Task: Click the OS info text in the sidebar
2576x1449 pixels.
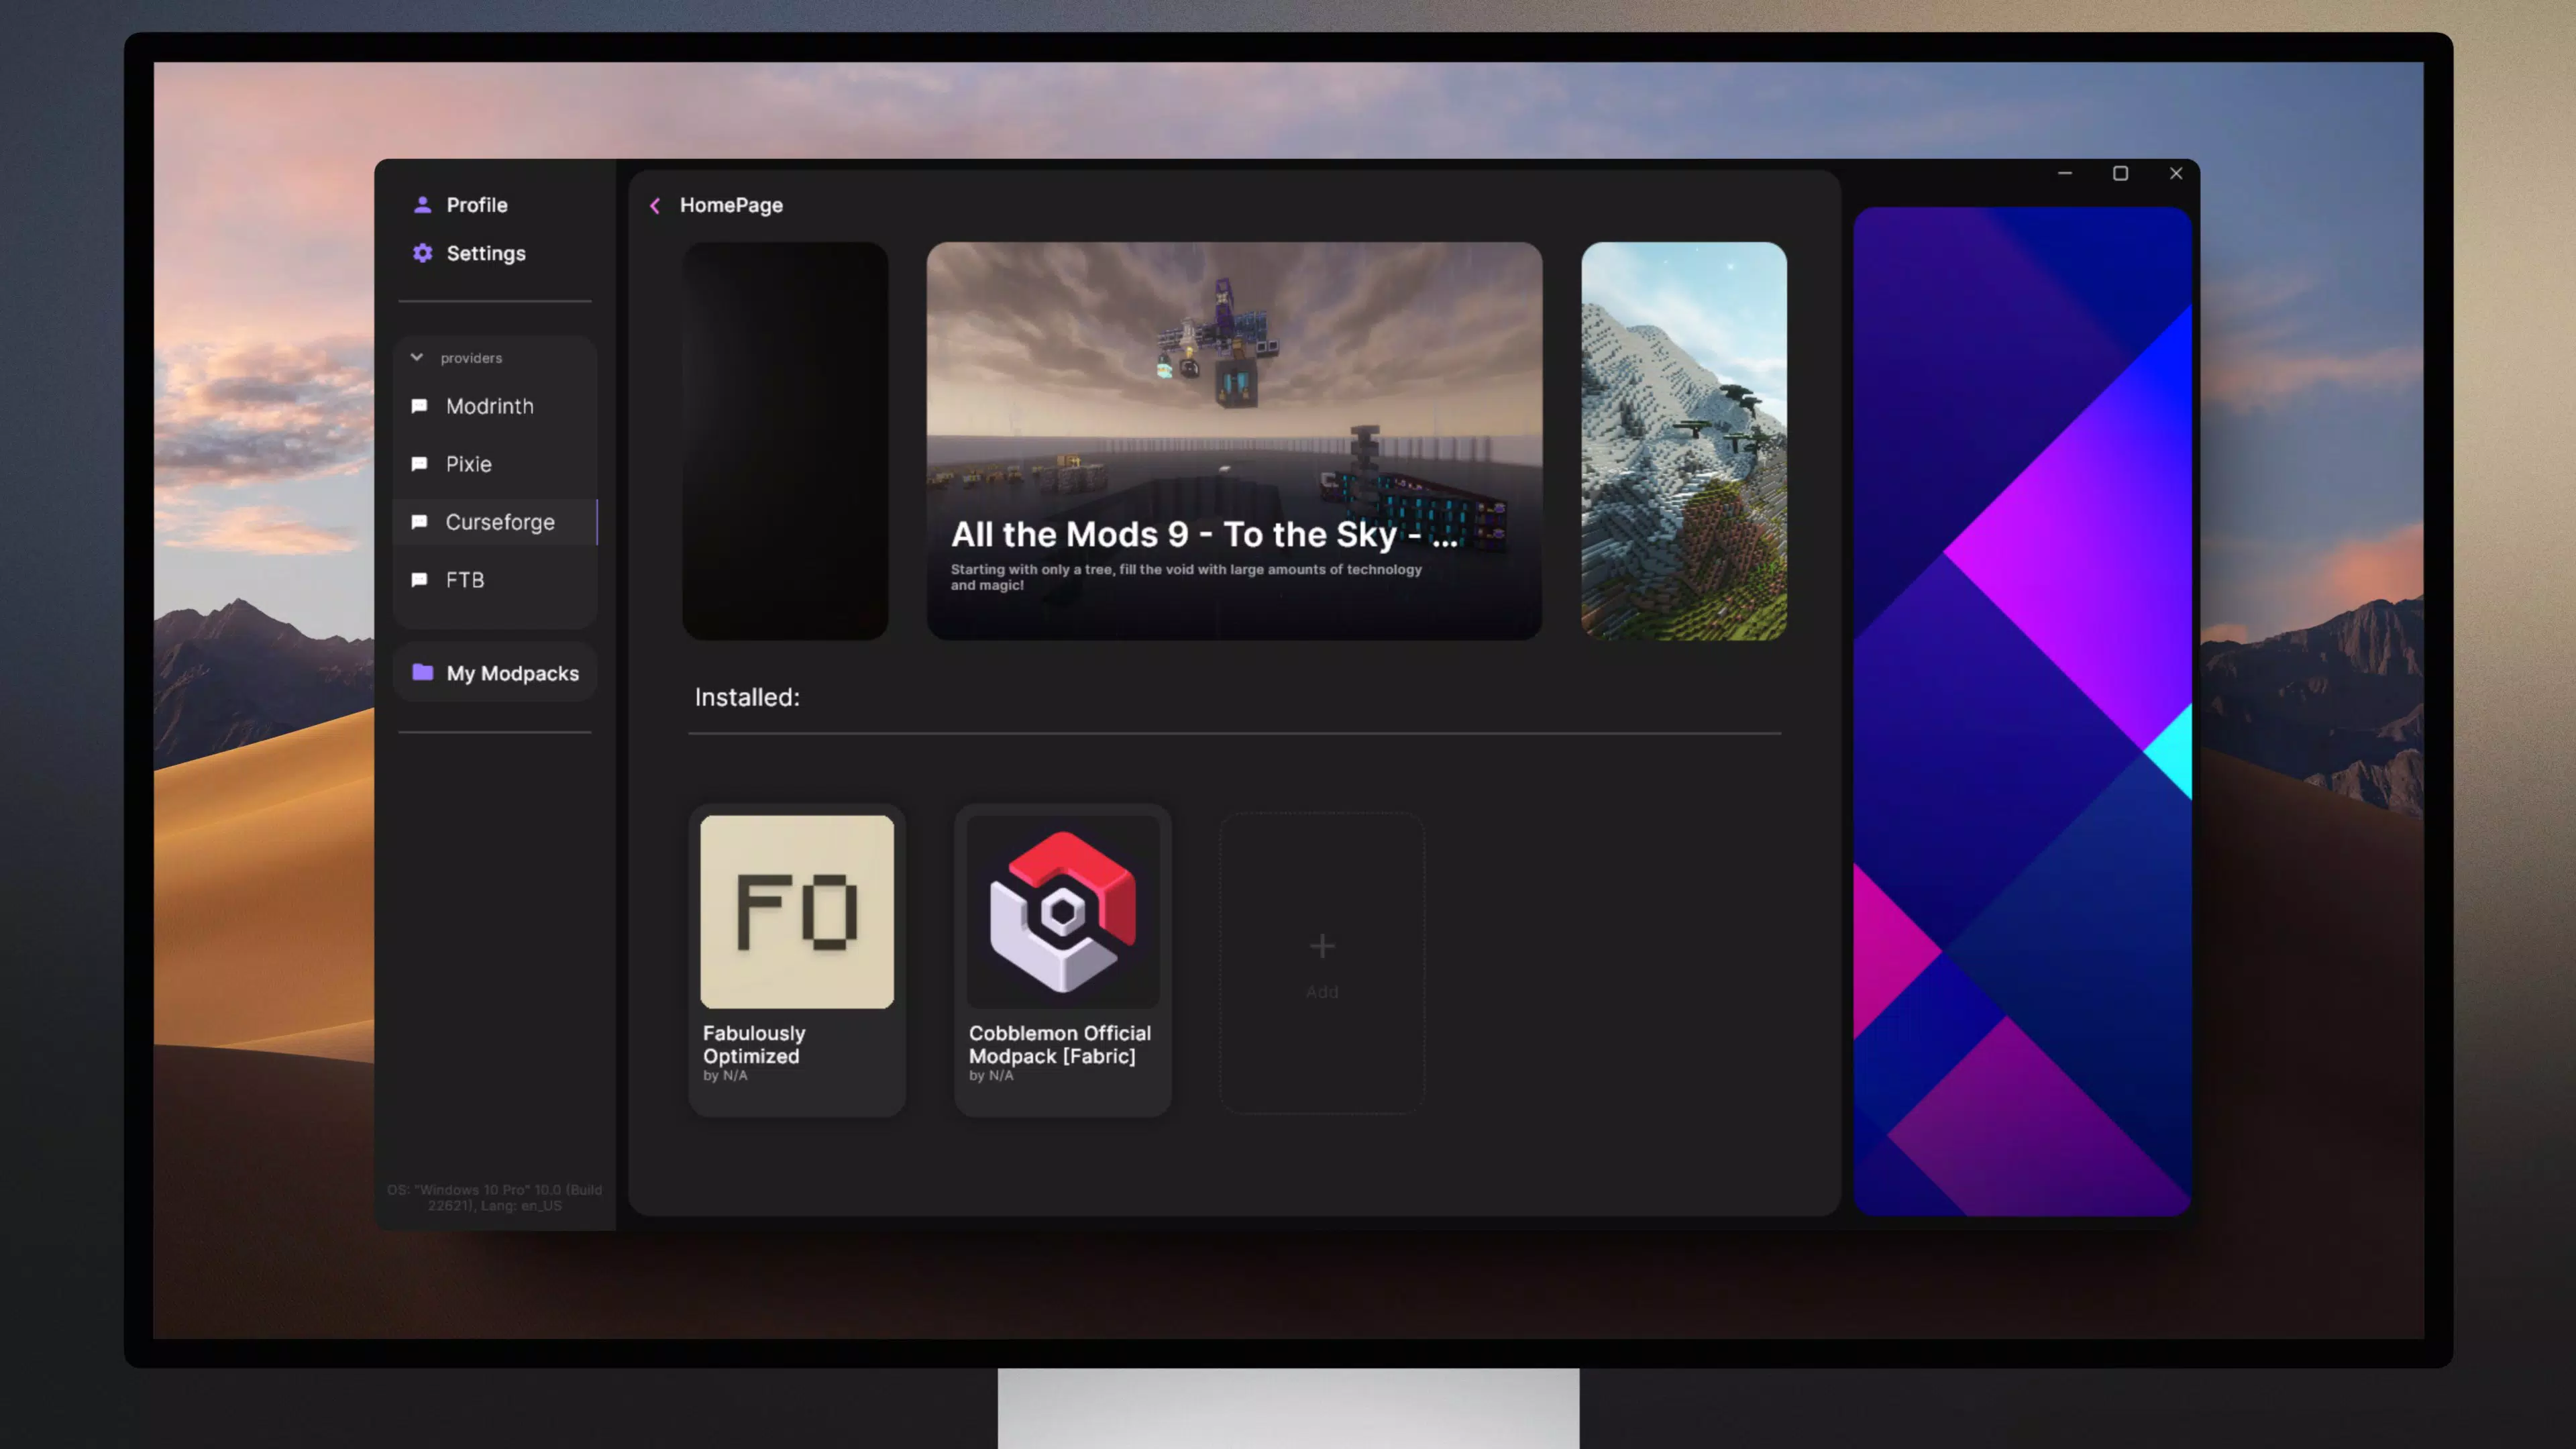Action: pos(495,1197)
